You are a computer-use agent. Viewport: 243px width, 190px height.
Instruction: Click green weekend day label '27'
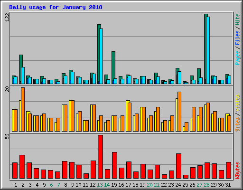(199, 185)
